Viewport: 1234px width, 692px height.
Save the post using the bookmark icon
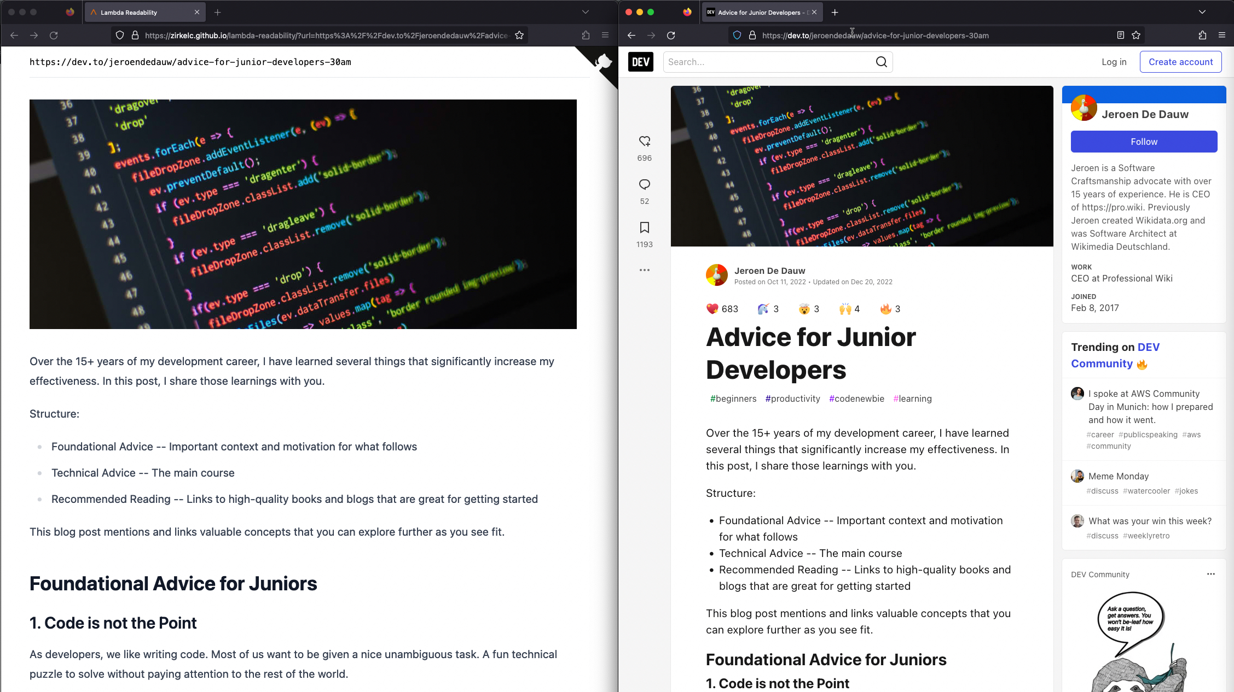645,227
